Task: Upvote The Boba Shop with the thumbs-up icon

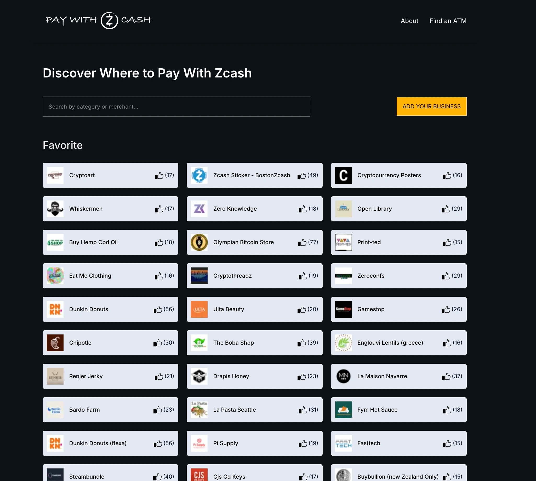Action: pos(301,343)
